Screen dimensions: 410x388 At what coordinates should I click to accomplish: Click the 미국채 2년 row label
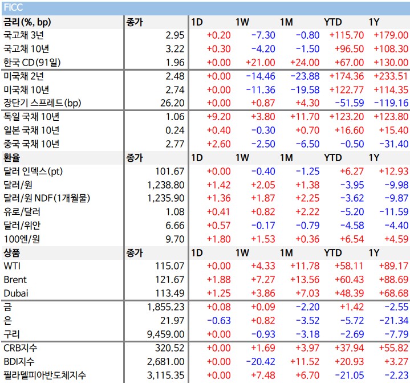[23, 76]
